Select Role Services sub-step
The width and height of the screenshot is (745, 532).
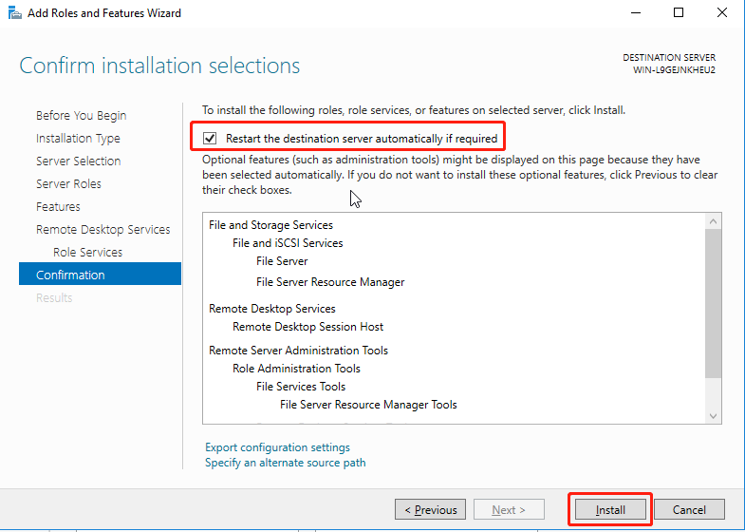(x=87, y=253)
